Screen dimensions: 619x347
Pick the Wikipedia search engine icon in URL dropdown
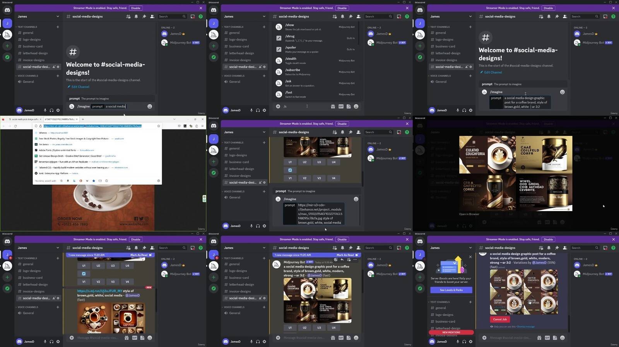pos(87,181)
